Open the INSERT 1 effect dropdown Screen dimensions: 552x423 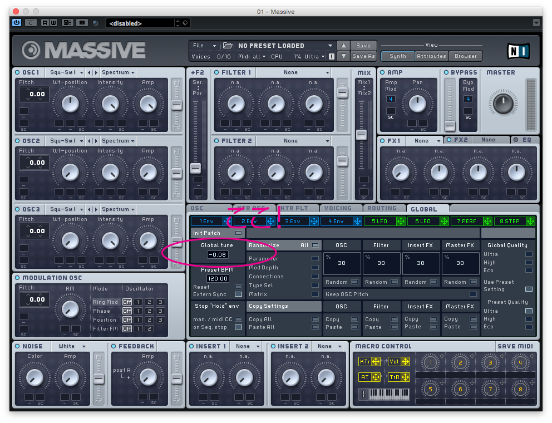(246, 346)
